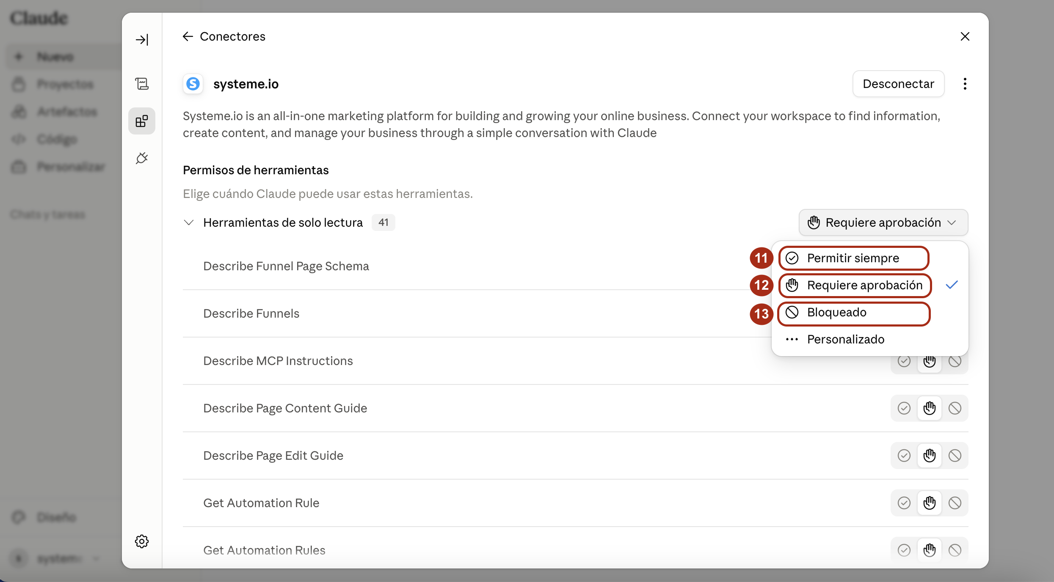Click the plug icon in sidebar
Image resolution: width=1054 pixels, height=582 pixels.
point(142,158)
